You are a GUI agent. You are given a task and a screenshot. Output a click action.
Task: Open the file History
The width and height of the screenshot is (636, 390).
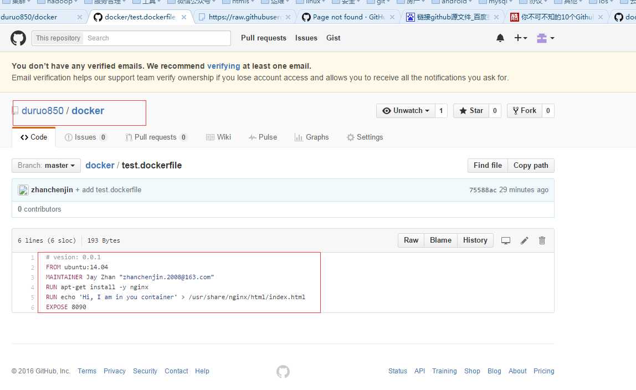[x=475, y=240]
